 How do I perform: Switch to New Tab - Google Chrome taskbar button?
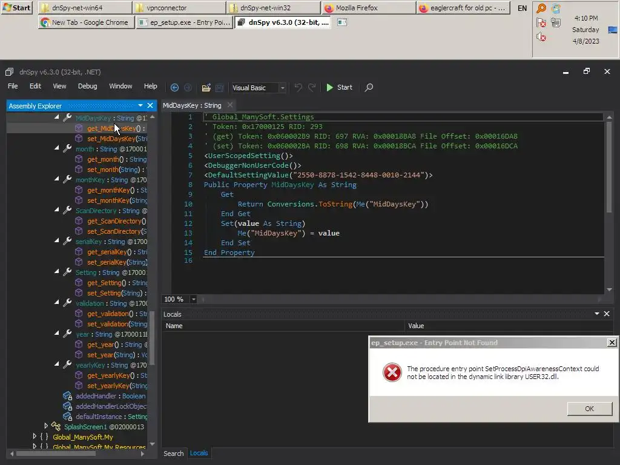[x=86, y=22]
